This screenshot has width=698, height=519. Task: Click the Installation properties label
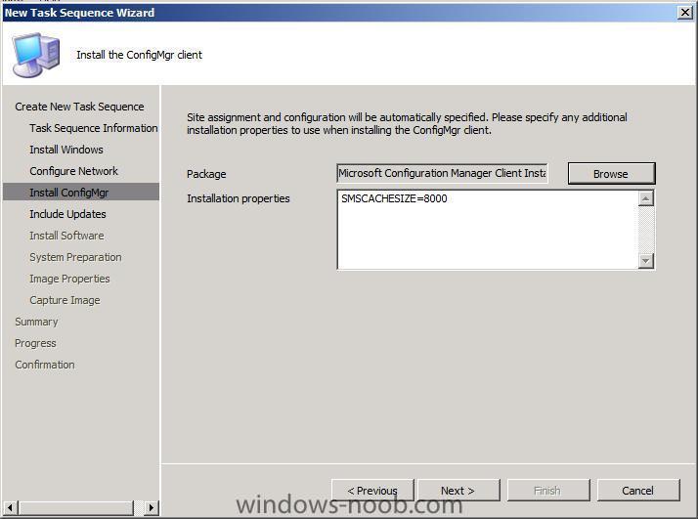239,198
